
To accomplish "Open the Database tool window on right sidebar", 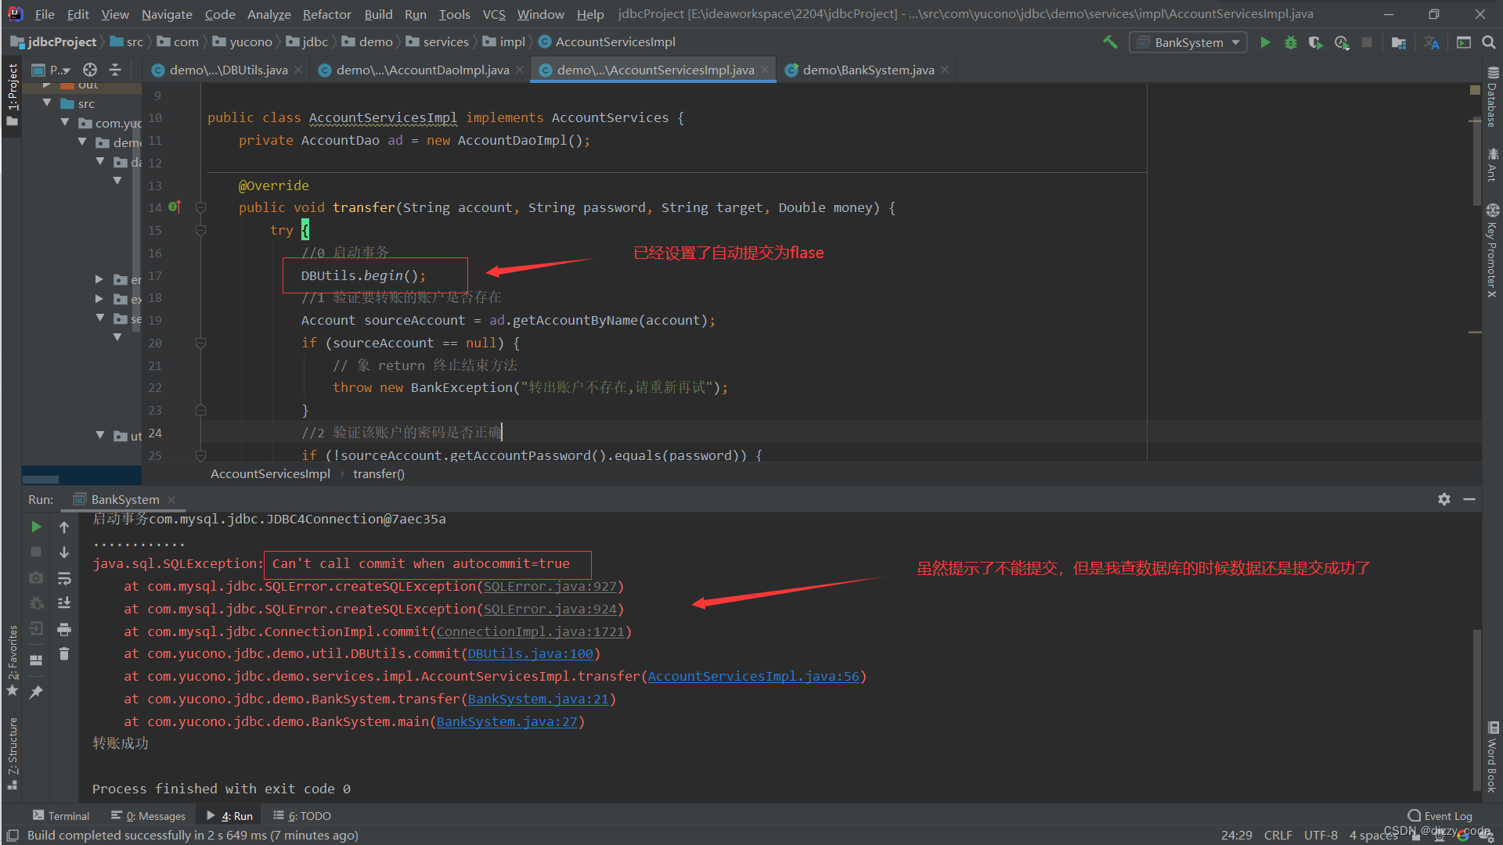I will pyautogui.click(x=1492, y=102).
